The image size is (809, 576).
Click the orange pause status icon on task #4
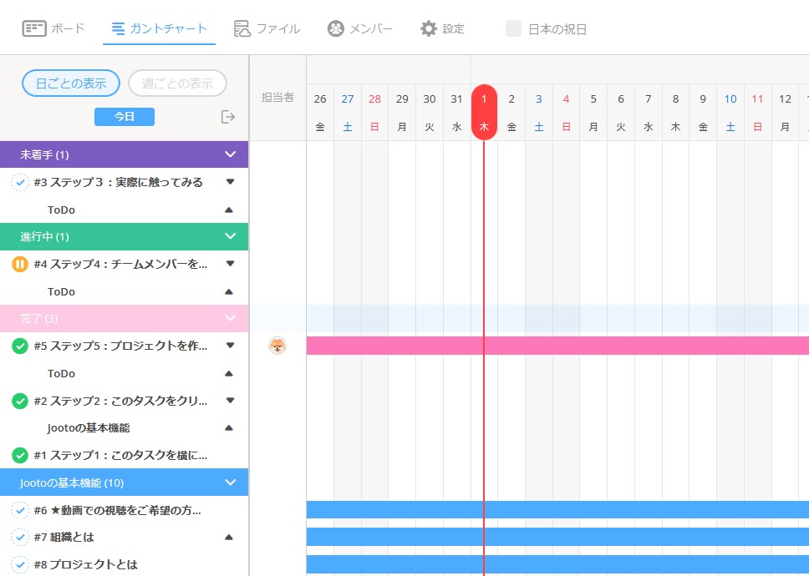click(x=20, y=264)
